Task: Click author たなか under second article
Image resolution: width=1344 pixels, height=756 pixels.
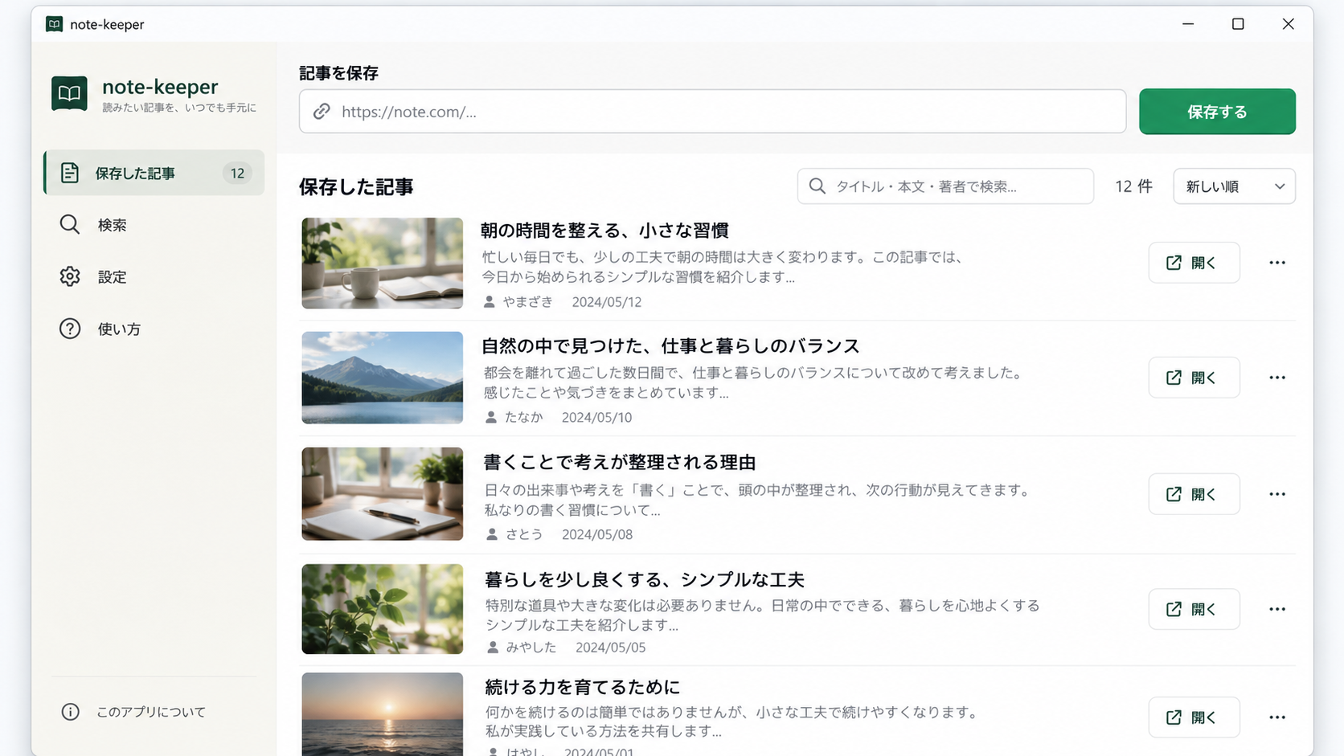Action: coord(523,418)
